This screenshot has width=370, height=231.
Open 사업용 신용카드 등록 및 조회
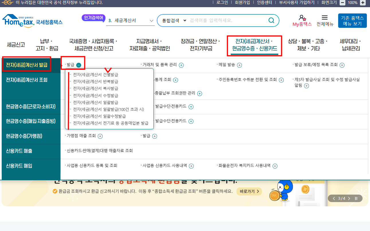[x=92, y=166]
